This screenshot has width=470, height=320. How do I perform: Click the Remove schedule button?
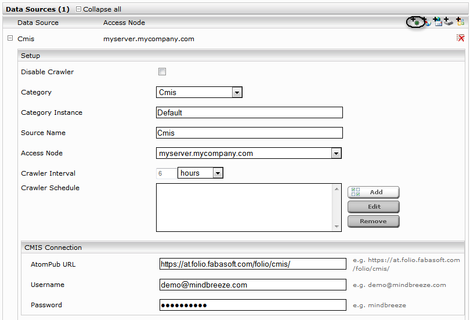[x=374, y=221]
